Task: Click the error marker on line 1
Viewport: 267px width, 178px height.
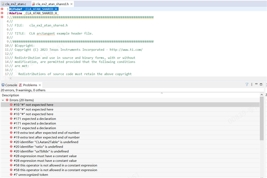Action: (2, 9)
